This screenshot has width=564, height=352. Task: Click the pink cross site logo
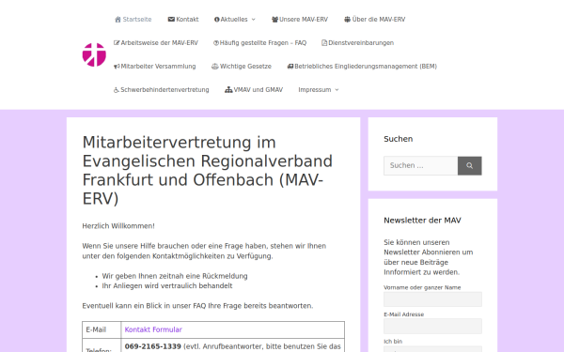(94, 54)
